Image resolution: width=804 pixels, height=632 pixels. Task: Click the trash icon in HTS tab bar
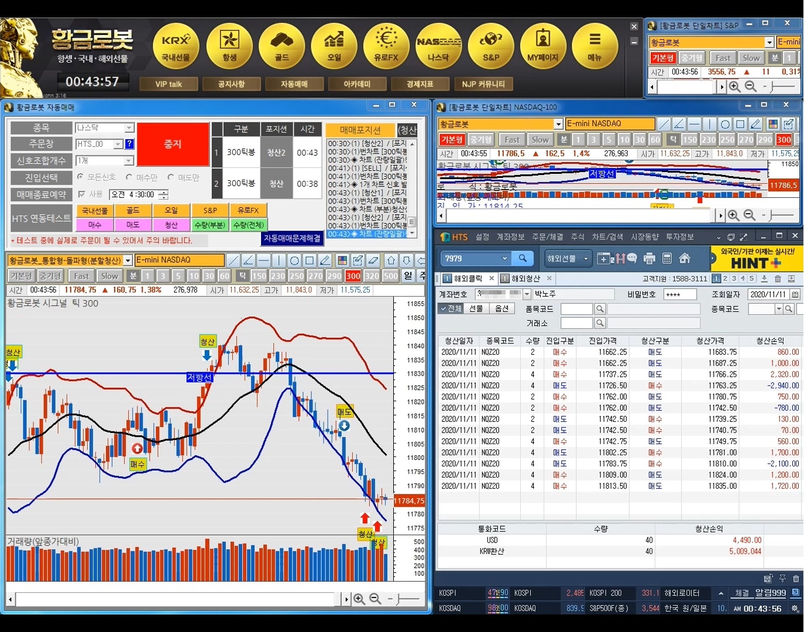778,279
